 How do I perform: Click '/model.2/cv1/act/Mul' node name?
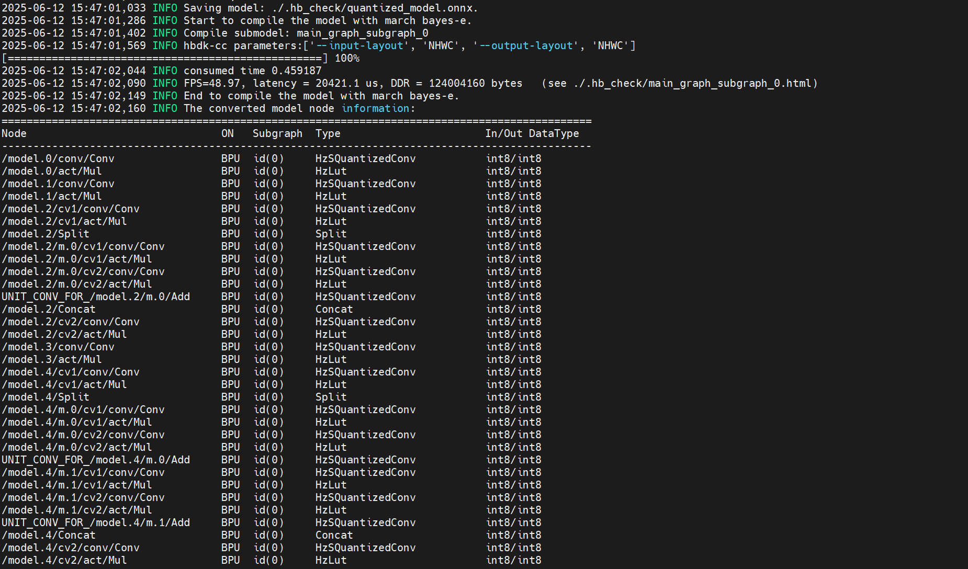tap(64, 221)
